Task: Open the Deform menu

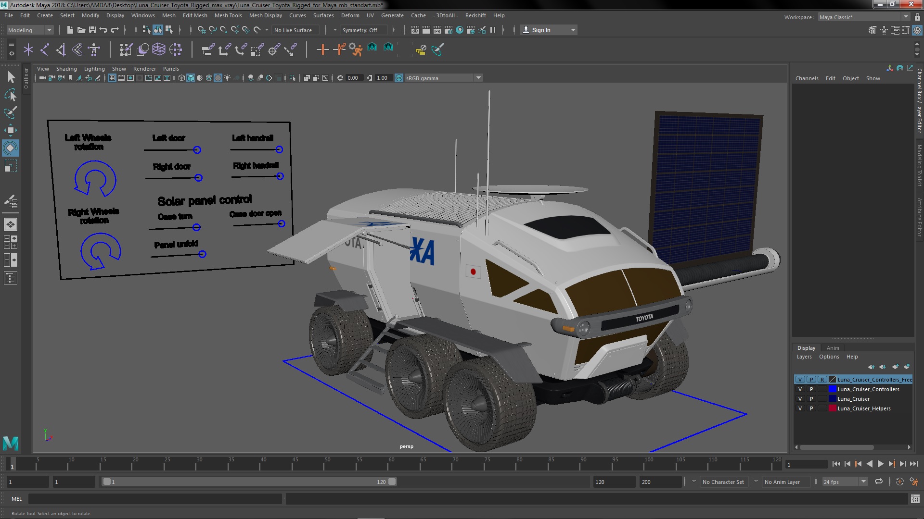Action: tap(350, 15)
